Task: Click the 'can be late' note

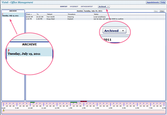Action: coord(109,19)
